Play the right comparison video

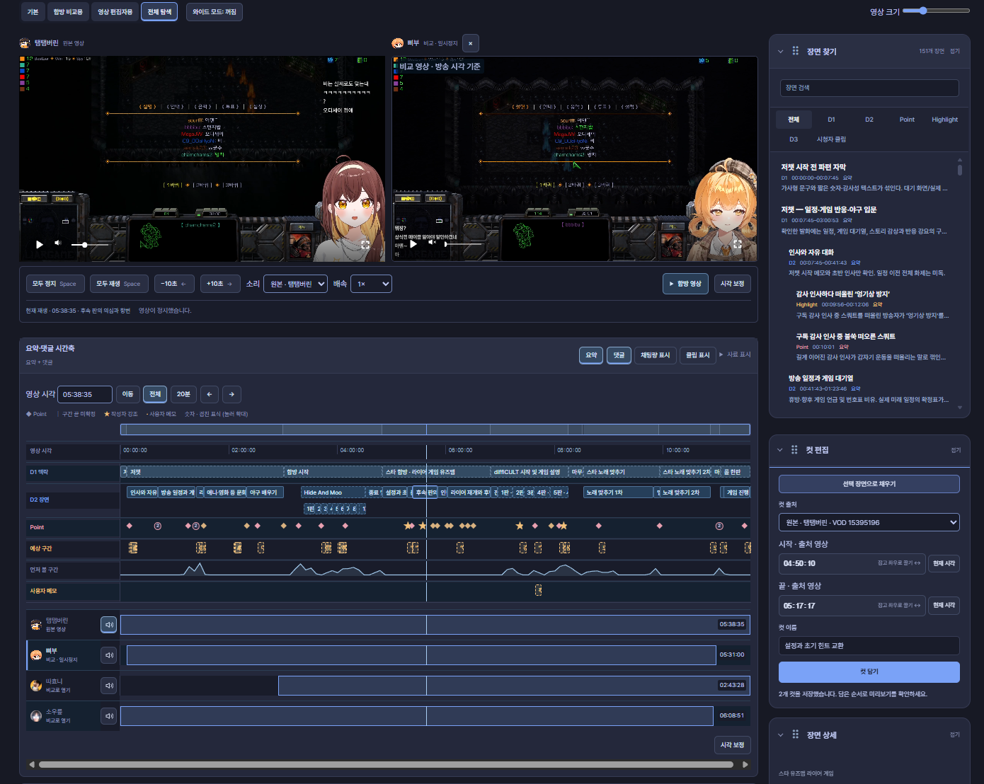click(413, 243)
